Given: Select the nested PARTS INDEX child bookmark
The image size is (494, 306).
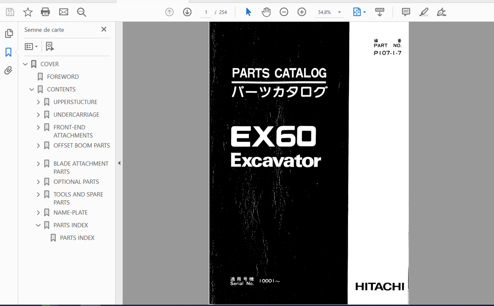Looking at the screenshot, I should [x=77, y=238].
